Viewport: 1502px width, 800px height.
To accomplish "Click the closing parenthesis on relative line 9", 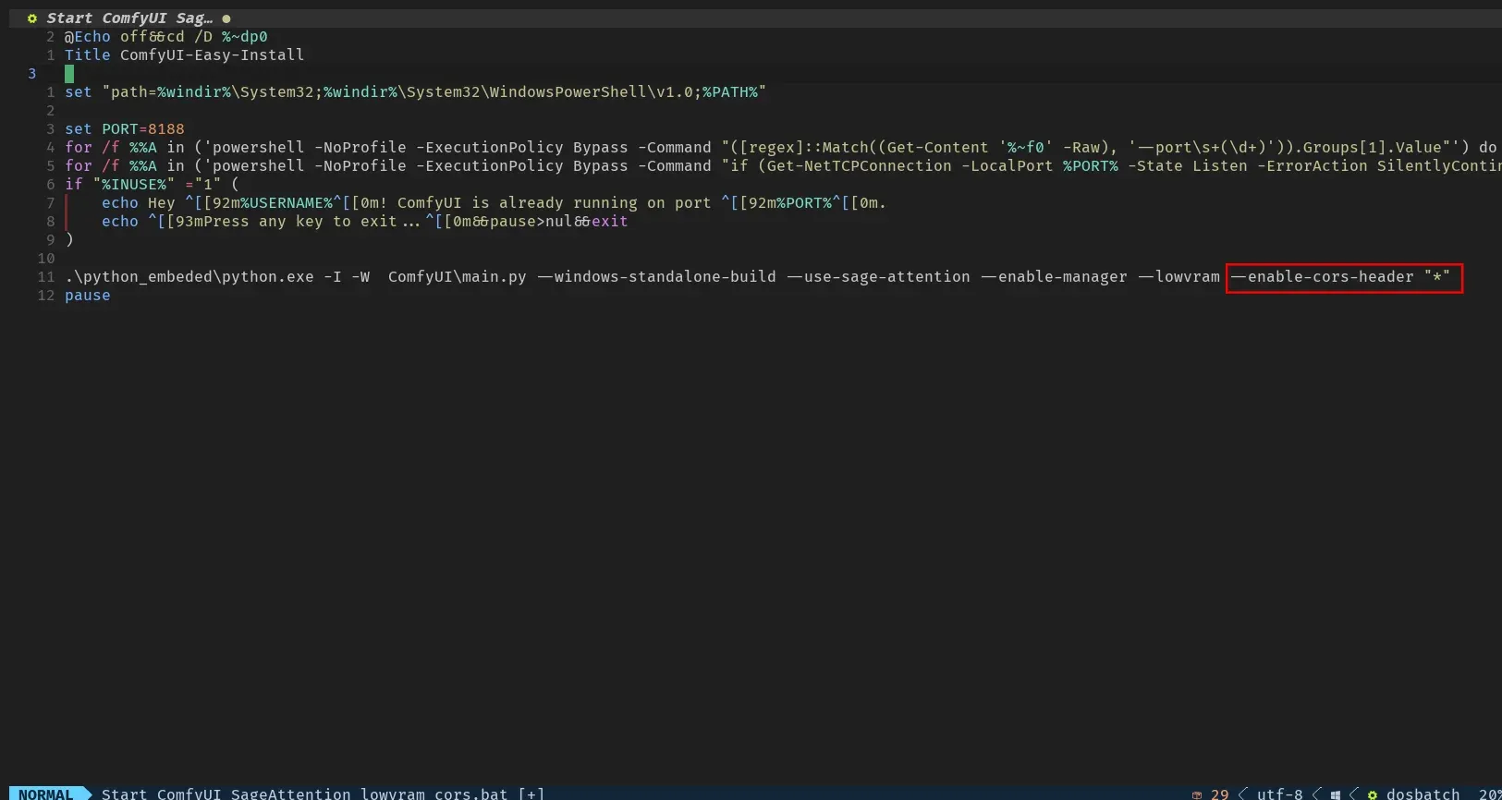I will [69, 240].
